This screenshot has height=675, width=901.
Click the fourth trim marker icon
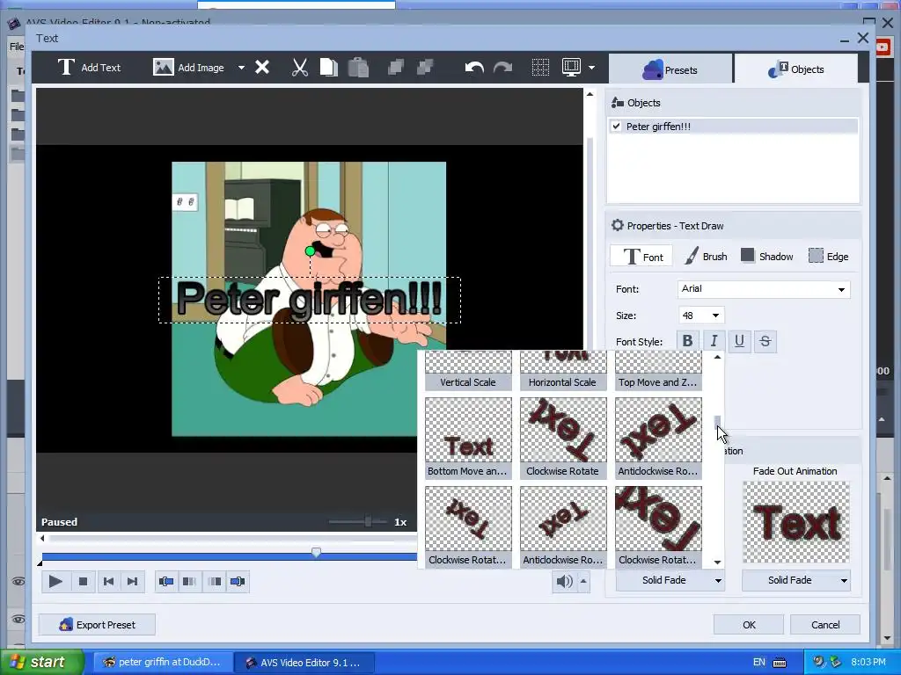click(x=238, y=582)
